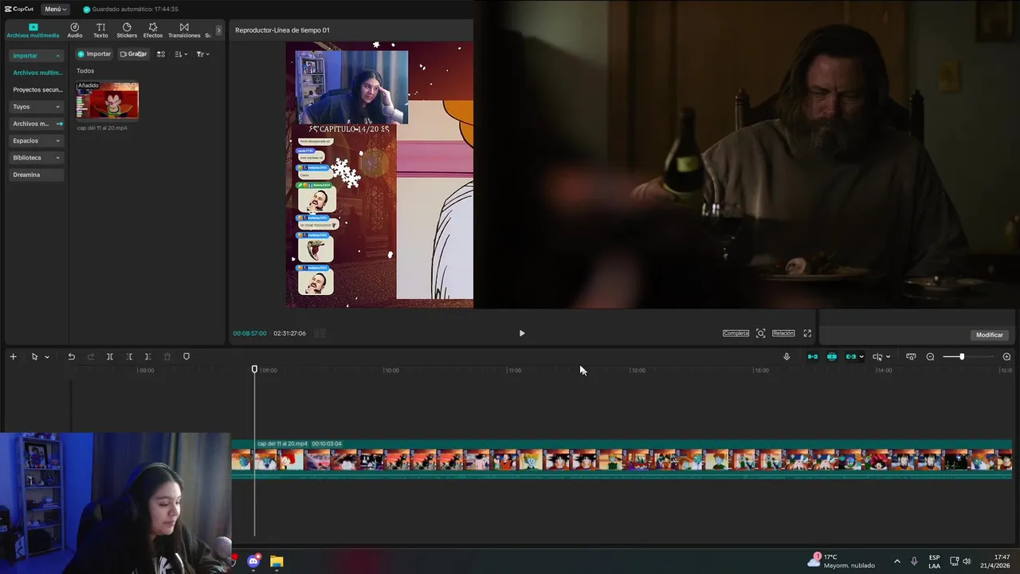Image resolution: width=1020 pixels, height=574 pixels.
Task: Open preview axis dropdown arrow
Action: (888, 357)
